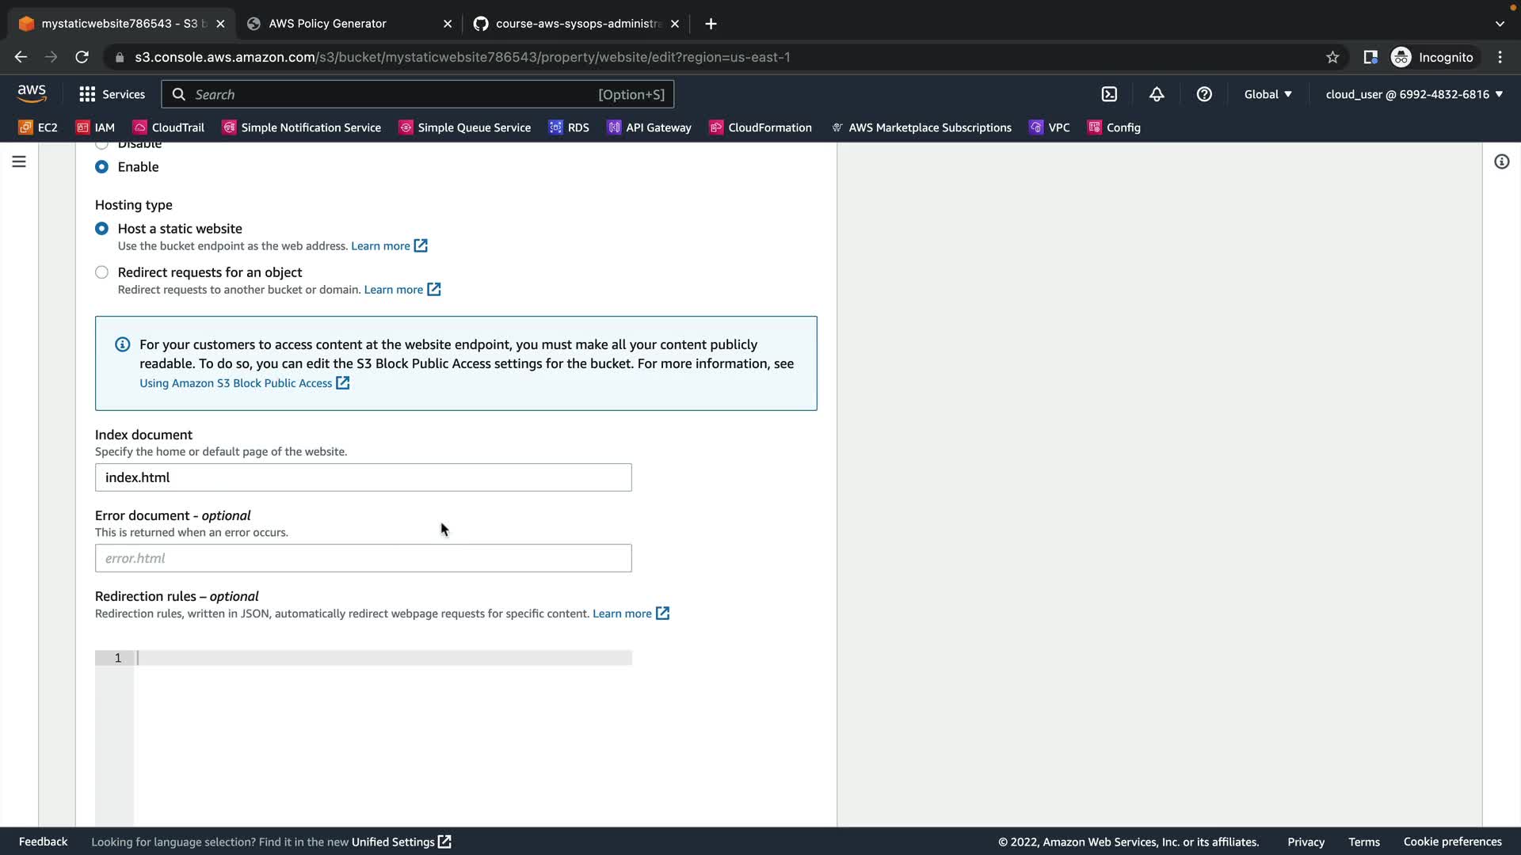Open the AWS support help icon
This screenshot has height=855, width=1521.
[1204, 94]
